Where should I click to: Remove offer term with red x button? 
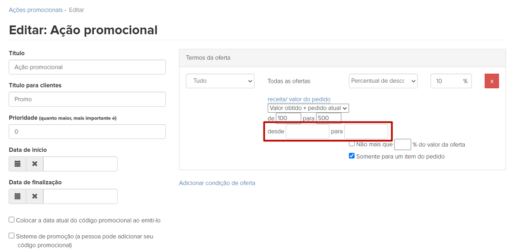pyautogui.click(x=492, y=81)
